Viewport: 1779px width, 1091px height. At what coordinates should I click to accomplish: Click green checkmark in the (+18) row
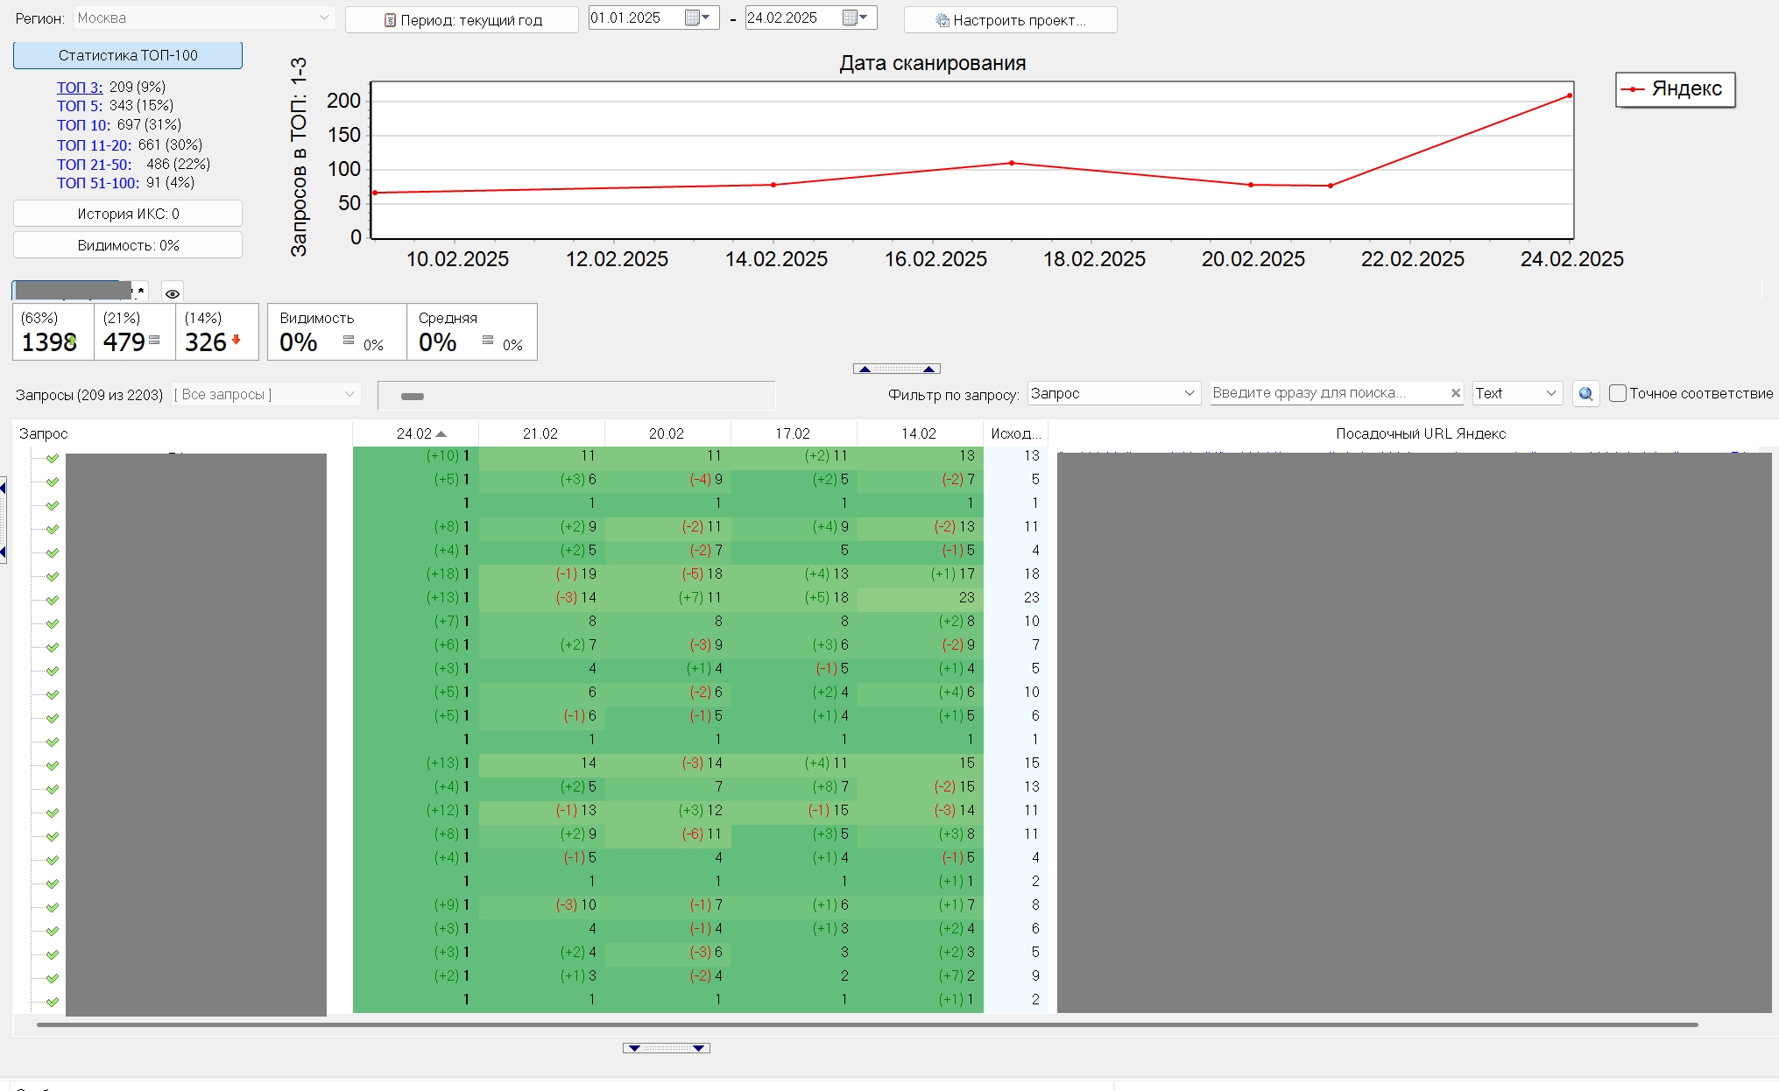click(53, 576)
